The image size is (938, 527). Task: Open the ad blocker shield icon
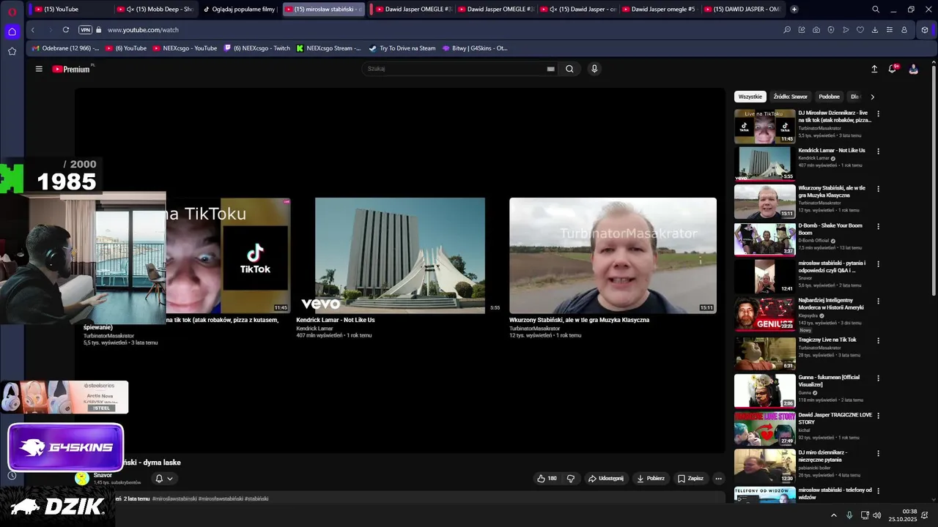831,30
